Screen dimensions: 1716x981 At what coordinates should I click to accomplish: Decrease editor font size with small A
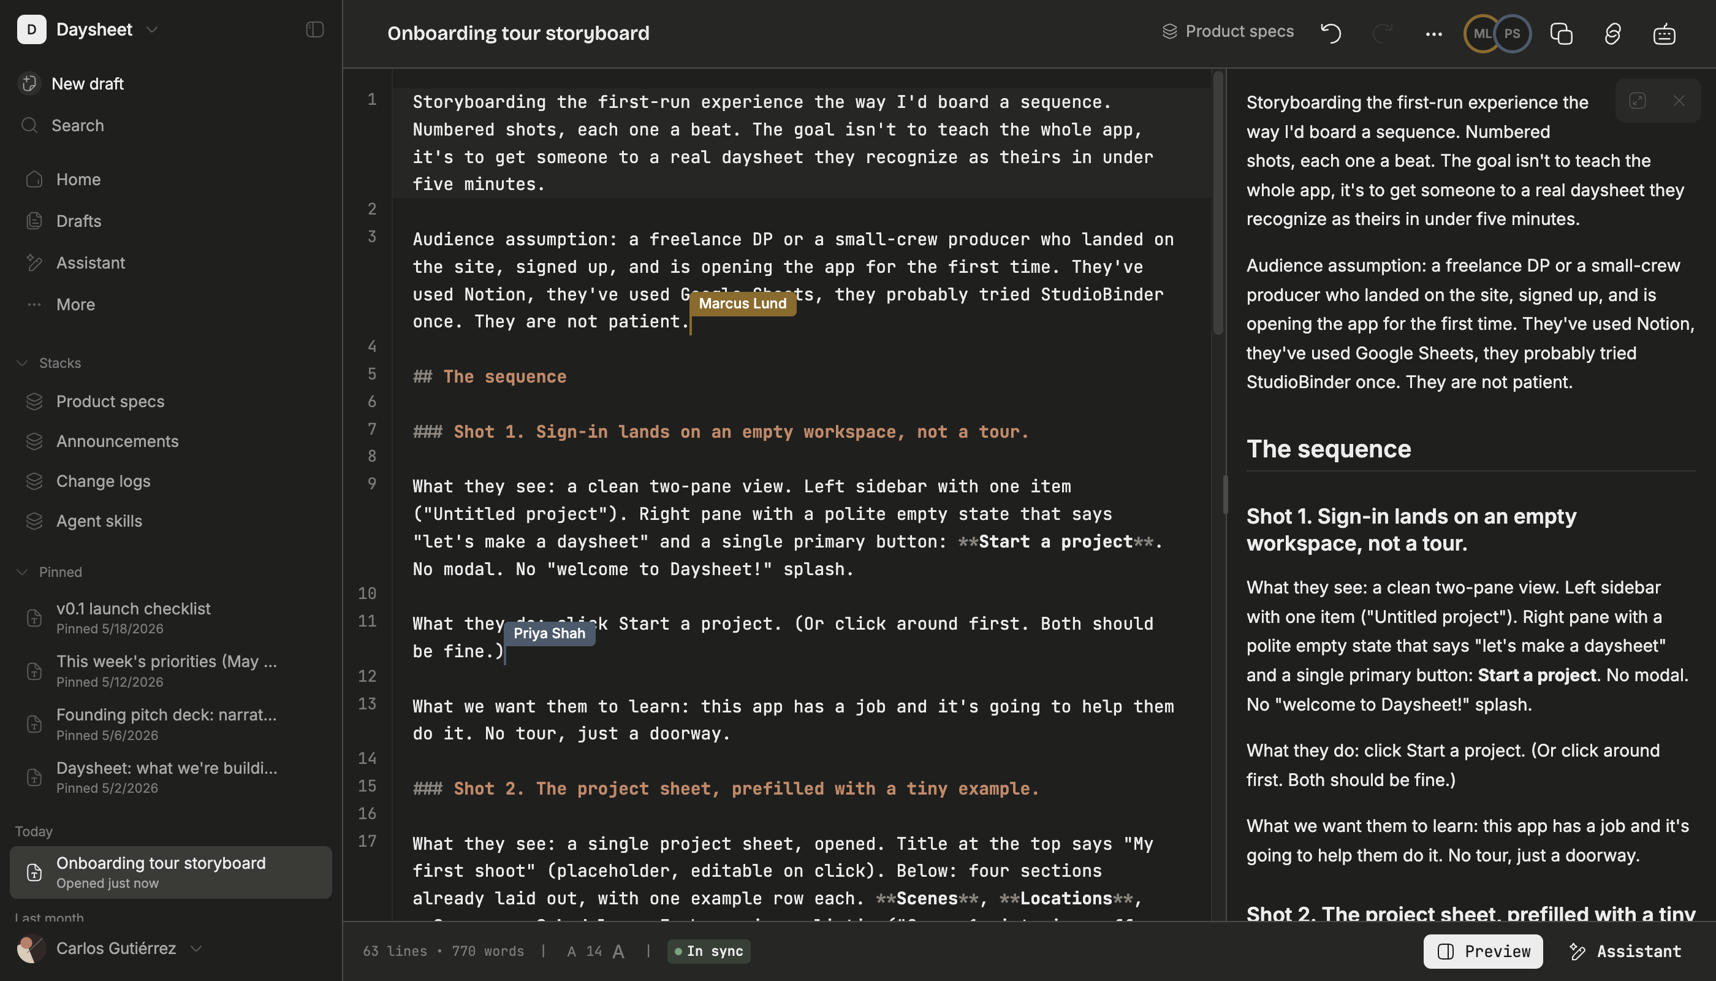click(571, 952)
